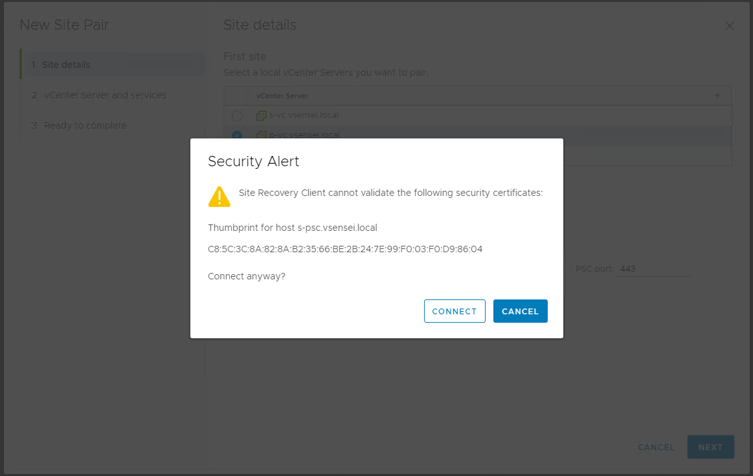Viewport: 753px width, 476px height.
Task: Click the Security Alert dialog title
Action: 254,162
